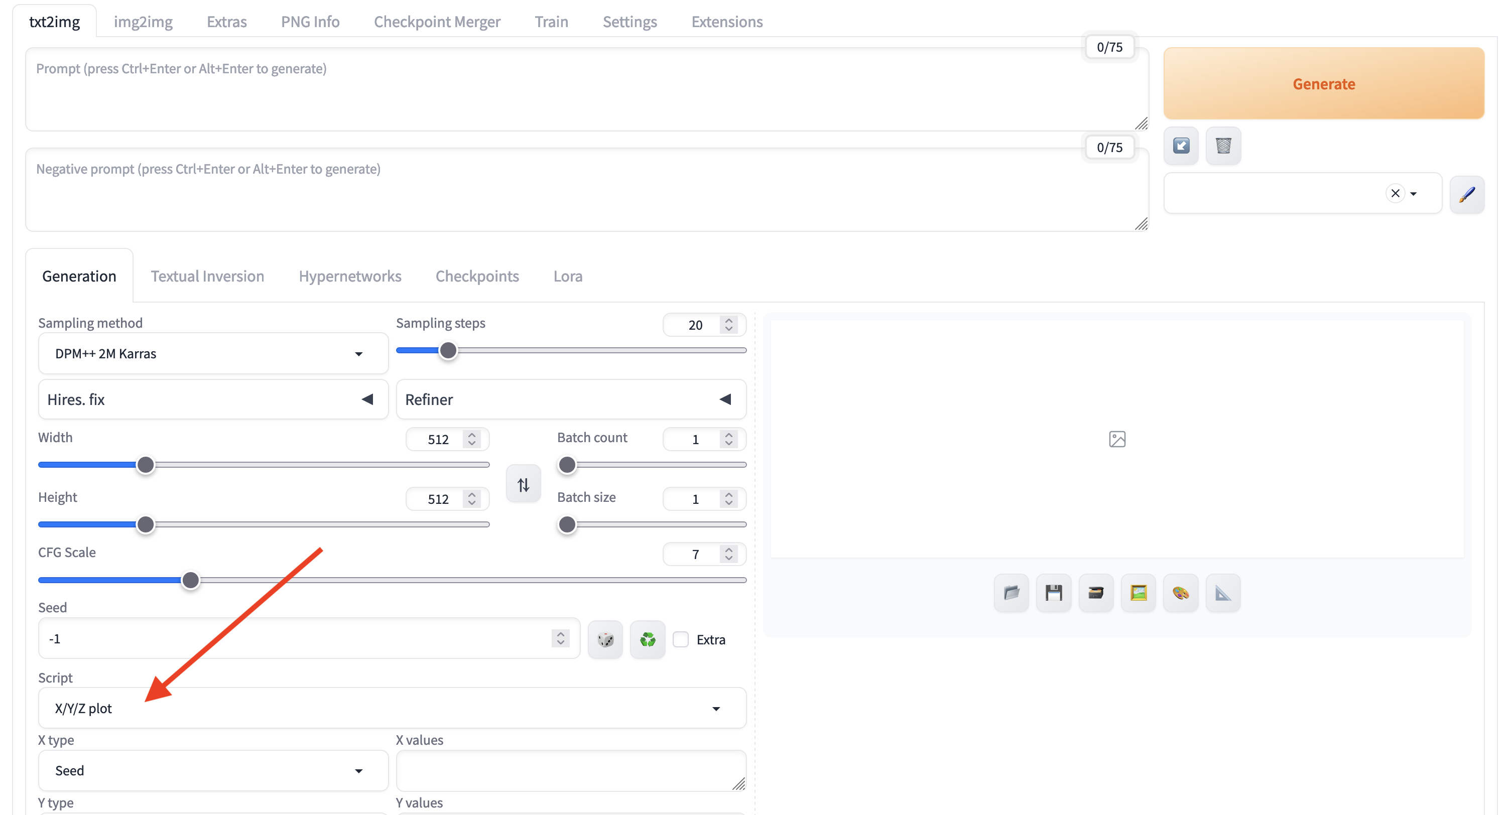
Task: Click the Width slider
Action: point(264,465)
